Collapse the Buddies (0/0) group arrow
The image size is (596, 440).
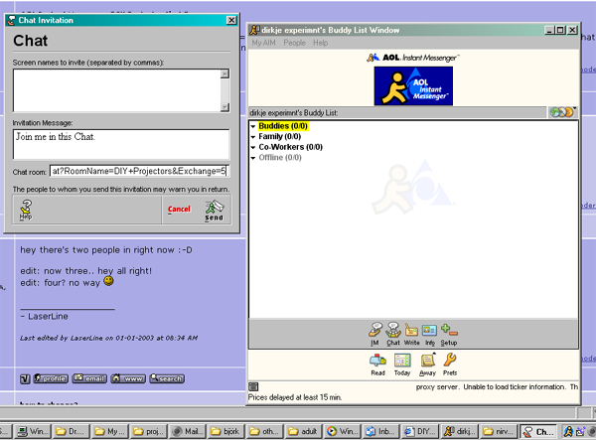253,126
